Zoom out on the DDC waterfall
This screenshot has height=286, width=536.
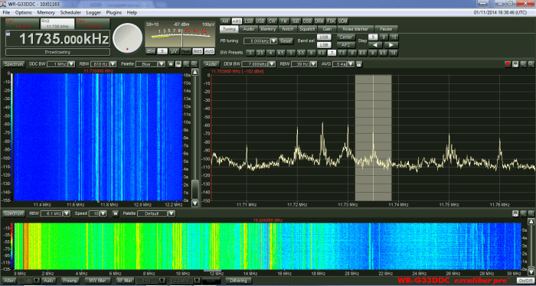[x=194, y=64]
